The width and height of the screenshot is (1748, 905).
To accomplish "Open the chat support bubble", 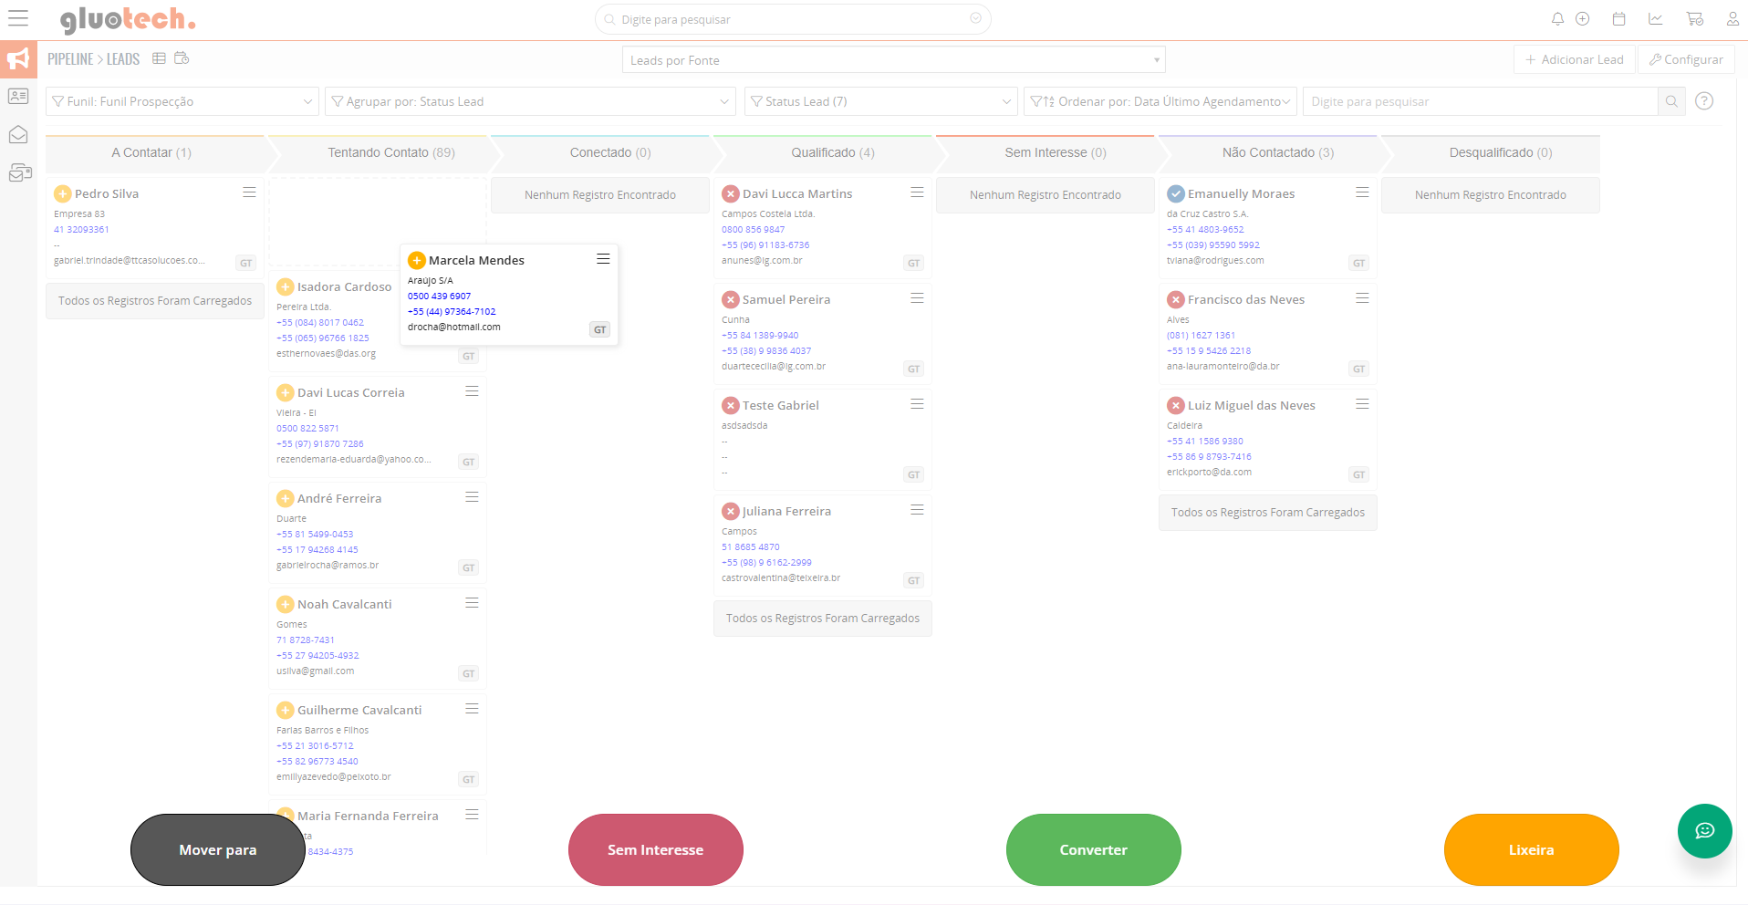I will point(1704,830).
